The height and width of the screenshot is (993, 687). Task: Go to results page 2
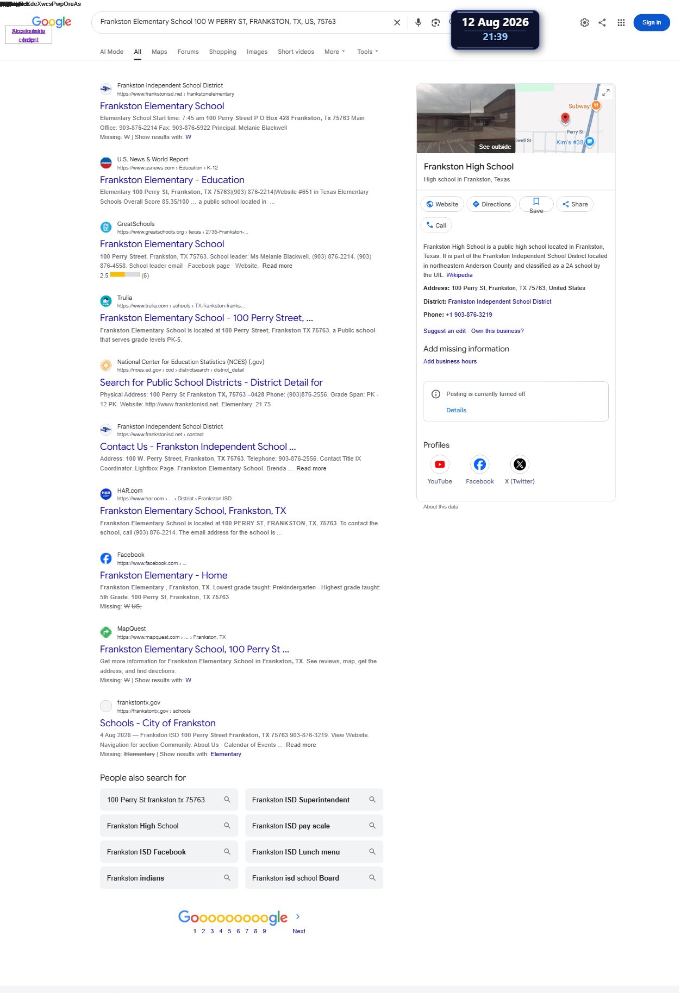[203, 931]
